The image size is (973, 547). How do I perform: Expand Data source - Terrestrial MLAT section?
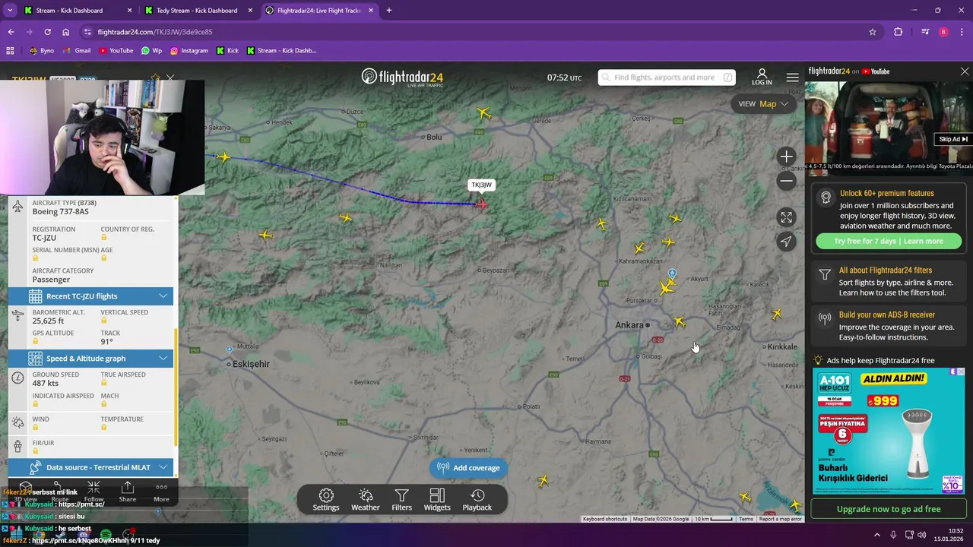(x=90, y=467)
